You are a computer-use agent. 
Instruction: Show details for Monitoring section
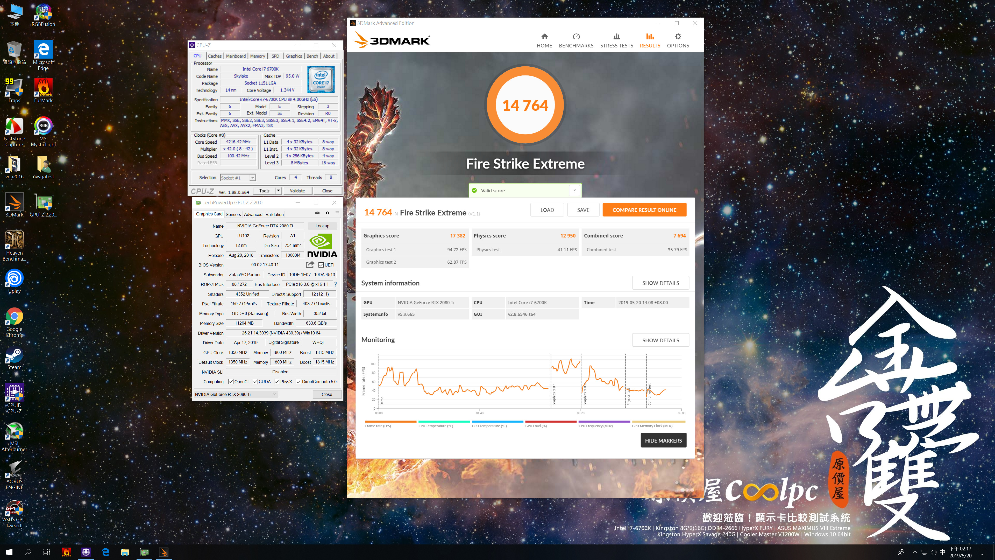(660, 340)
